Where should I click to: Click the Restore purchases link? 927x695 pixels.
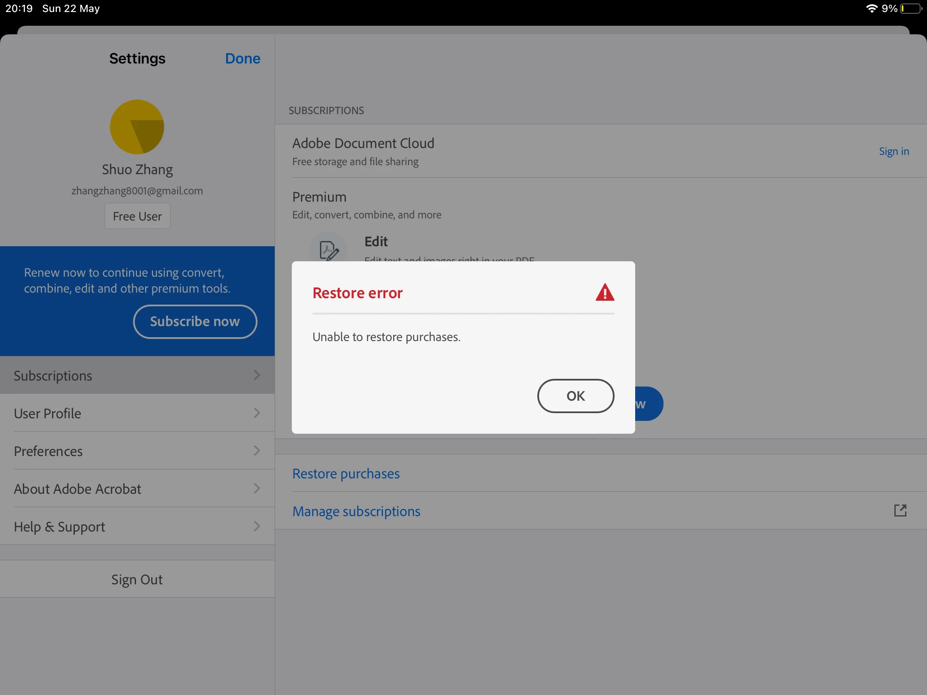tap(346, 474)
